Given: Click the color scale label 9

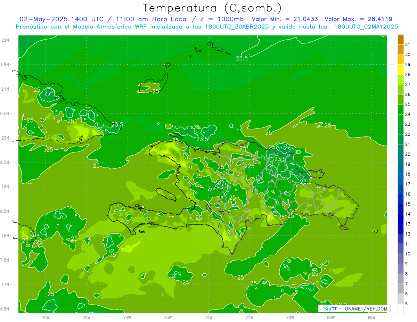Looking at the screenshot, I should 407,264.
